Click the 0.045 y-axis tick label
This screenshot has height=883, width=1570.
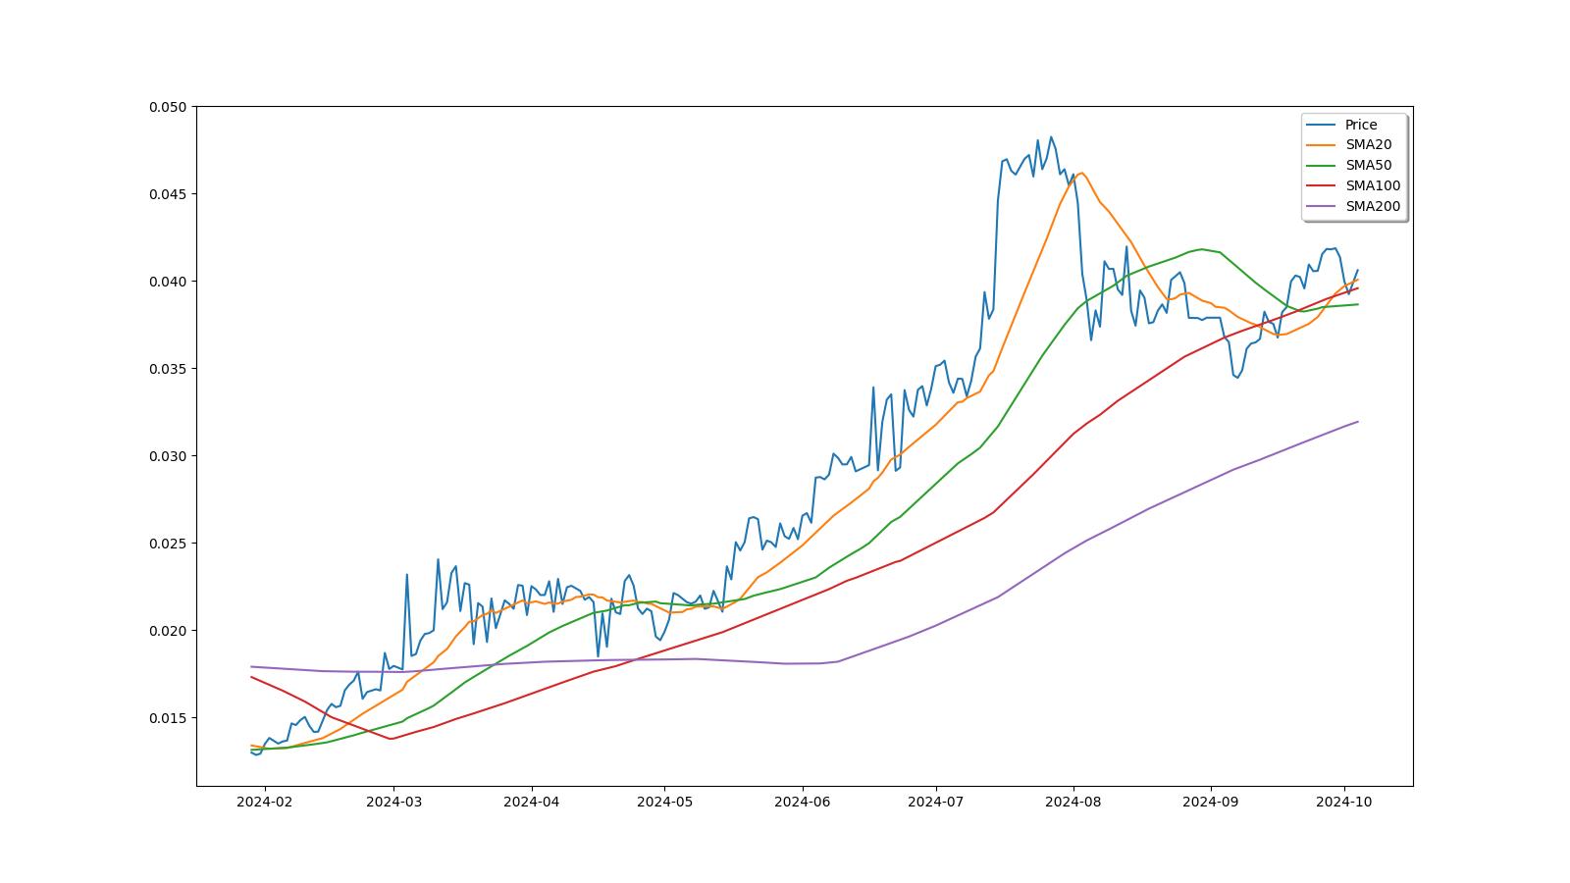click(x=169, y=194)
